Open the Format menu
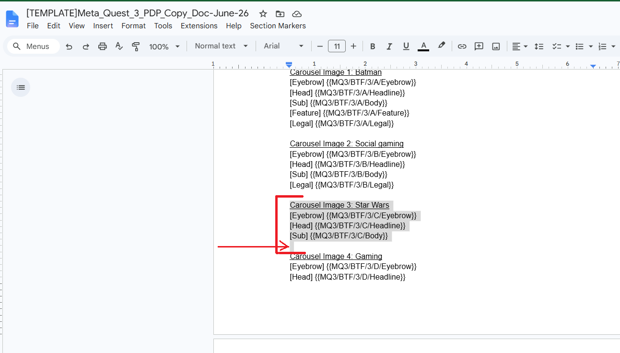The width and height of the screenshot is (620, 353). (133, 26)
